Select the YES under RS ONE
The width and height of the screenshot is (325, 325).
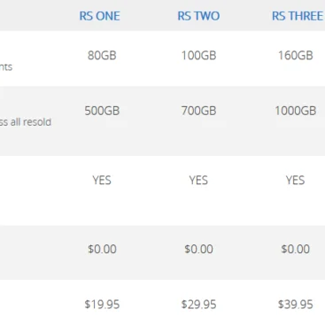tap(102, 180)
